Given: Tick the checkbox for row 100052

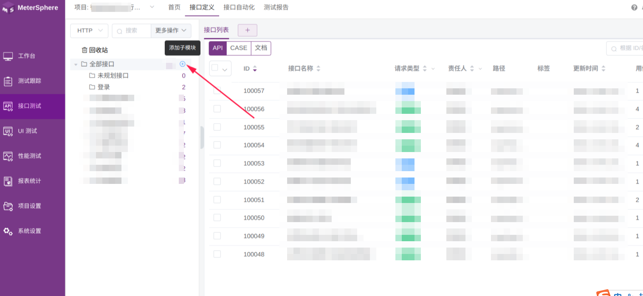Looking at the screenshot, I should pos(217,181).
